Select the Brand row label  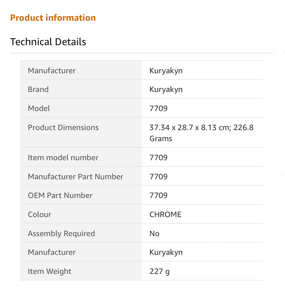38,89
